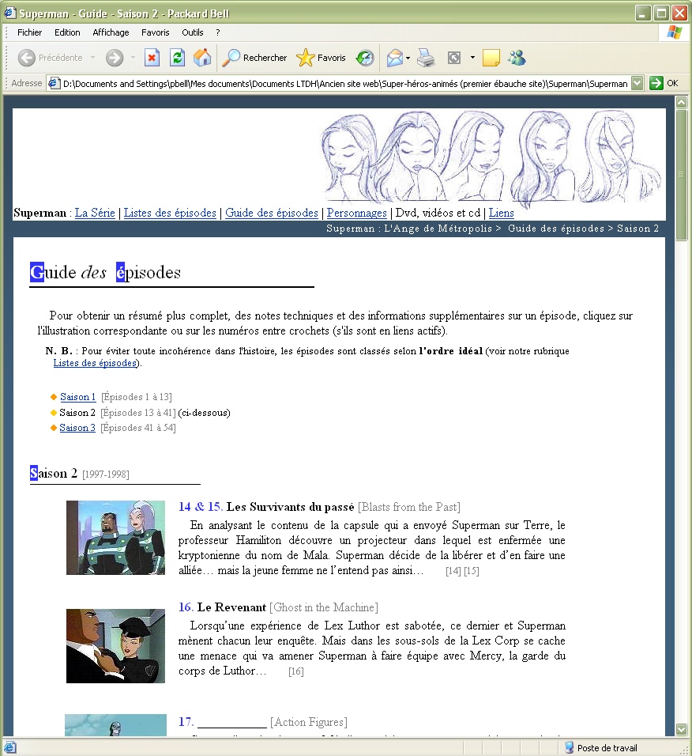Screen dimensions: 692x756
Task: Click the Windows flag logo
Action: pyautogui.click(x=674, y=32)
